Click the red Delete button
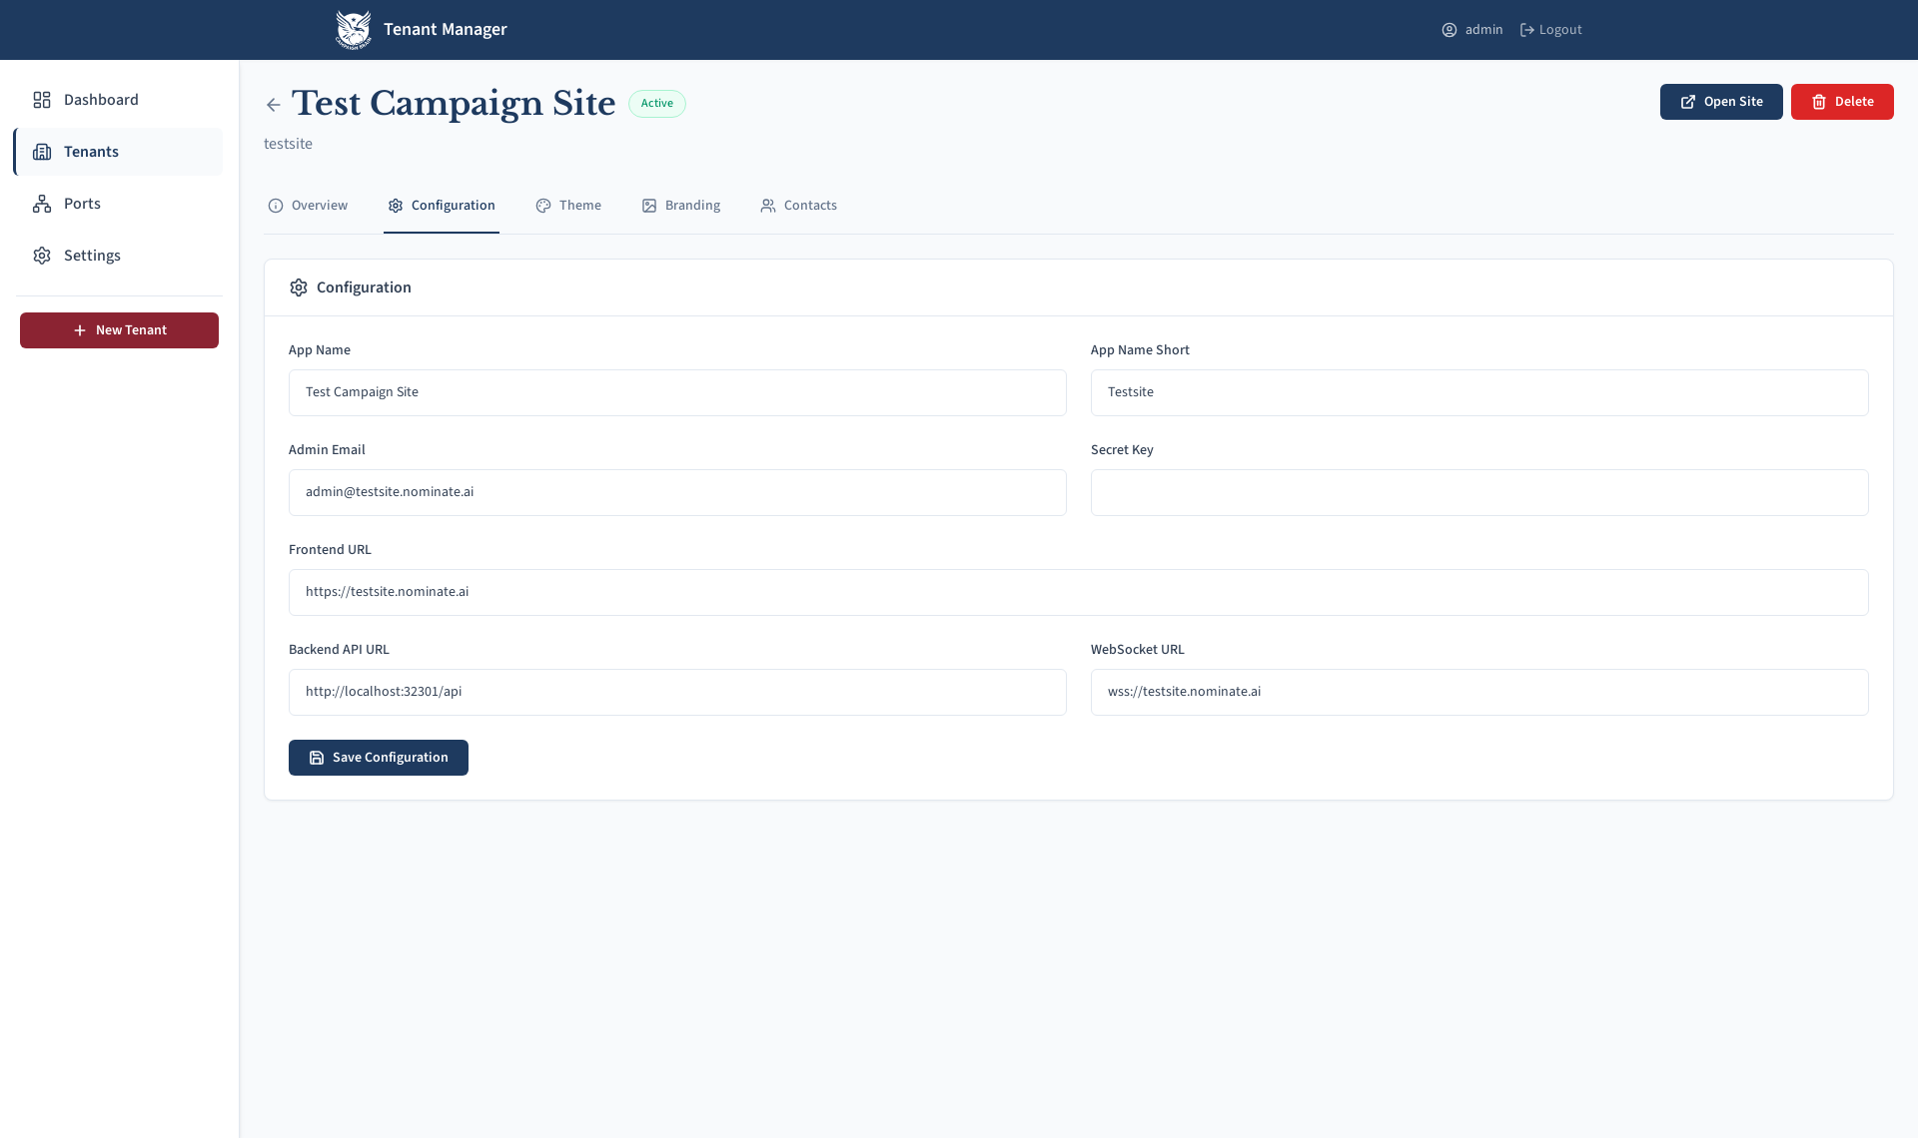The image size is (1918, 1138). [x=1841, y=102]
